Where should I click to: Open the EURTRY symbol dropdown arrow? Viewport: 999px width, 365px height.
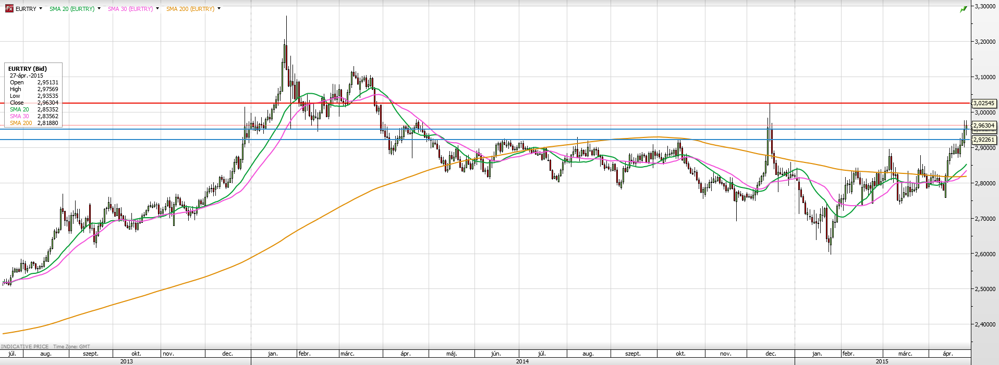(x=41, y=8)
